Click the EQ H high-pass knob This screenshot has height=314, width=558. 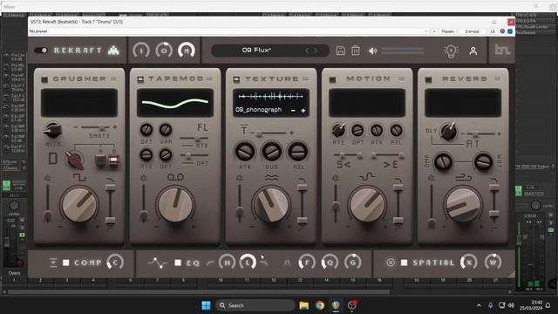227,263
